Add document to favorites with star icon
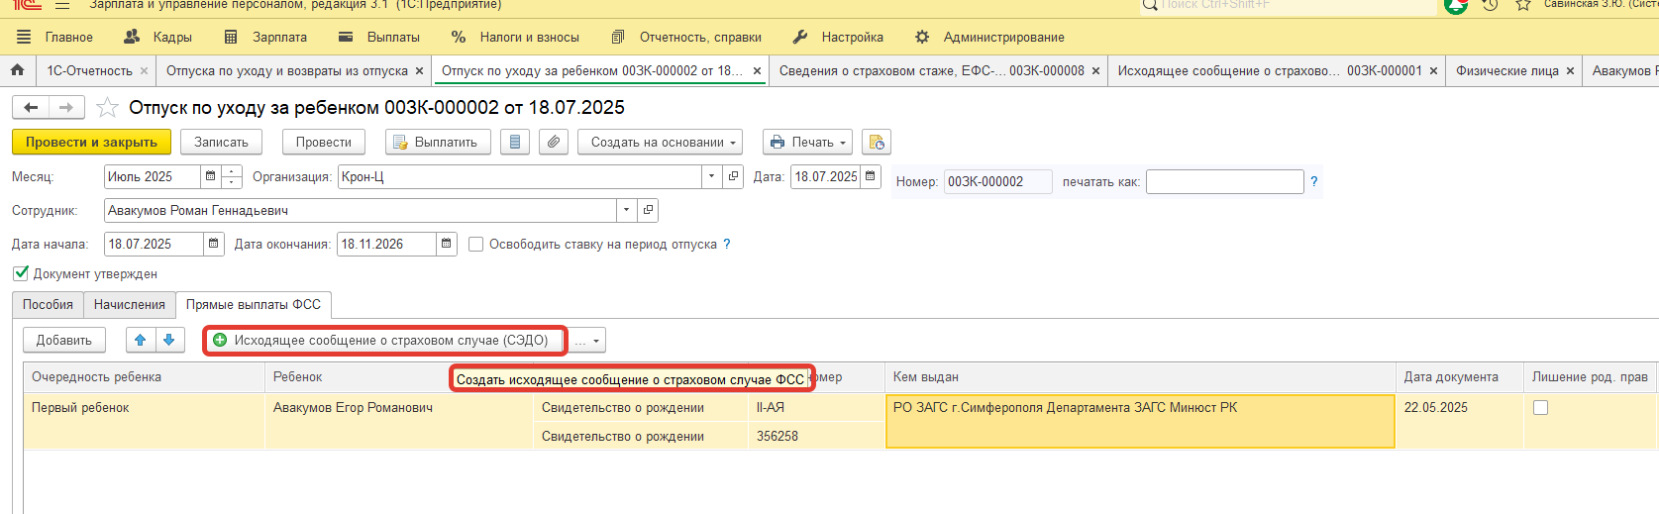Viewport: 1659px width, 514px height. click(107, 107)
